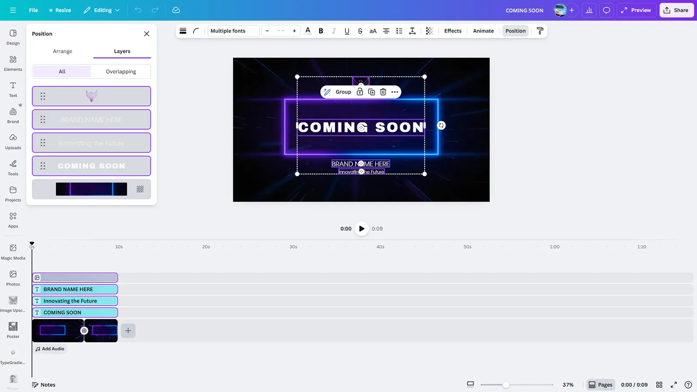
Task: Toggle underline on selected text
Action: point(347,31)
